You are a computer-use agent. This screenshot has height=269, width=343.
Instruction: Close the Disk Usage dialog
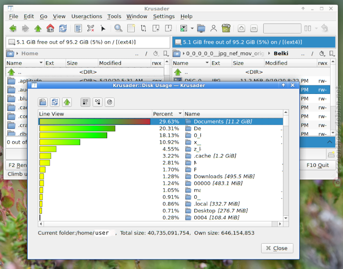point(277,248)
